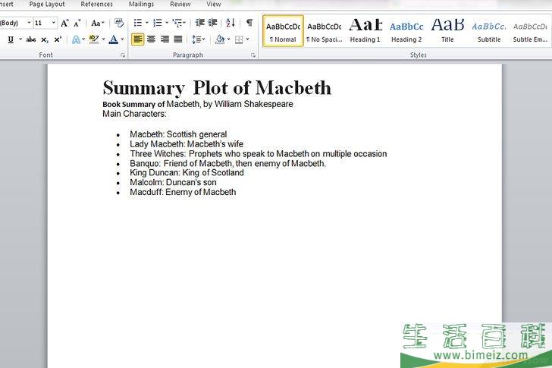
Task: Apply bullet list formatting
Action: (138, 24)
